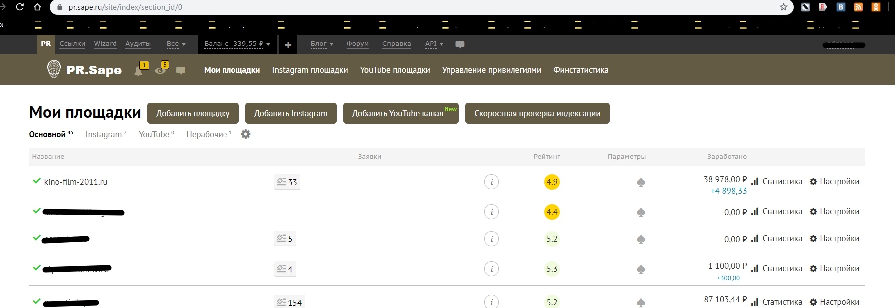
Task: Click the Добавить площадку button
Action: click(193, 113)
